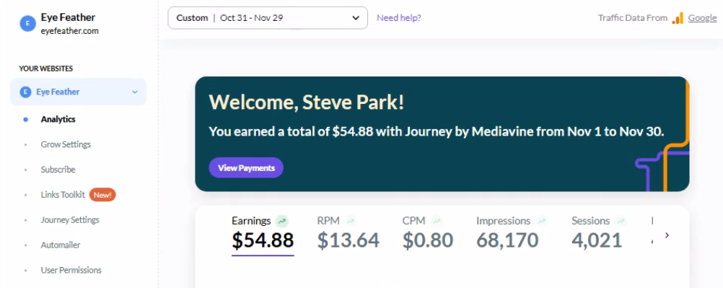The width and height of the screenshot is (723, 288).
Task: Open Links Toolkit menu item
Action: coord(63,195)
